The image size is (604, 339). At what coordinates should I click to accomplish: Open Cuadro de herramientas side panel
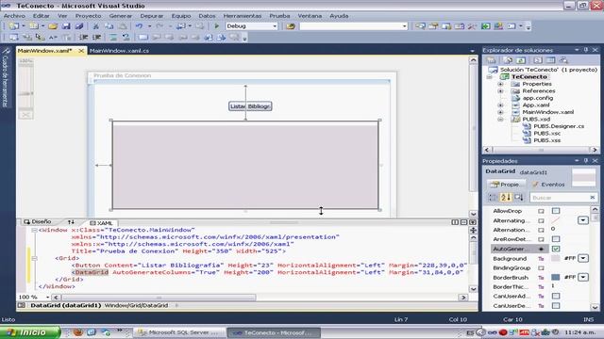[6, 77]
